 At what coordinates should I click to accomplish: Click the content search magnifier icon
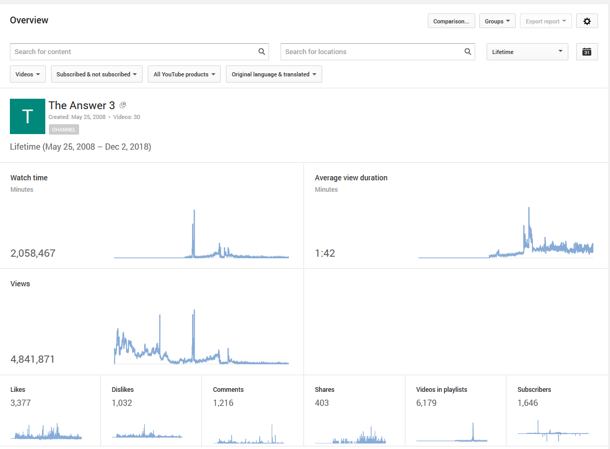[262, 51]
